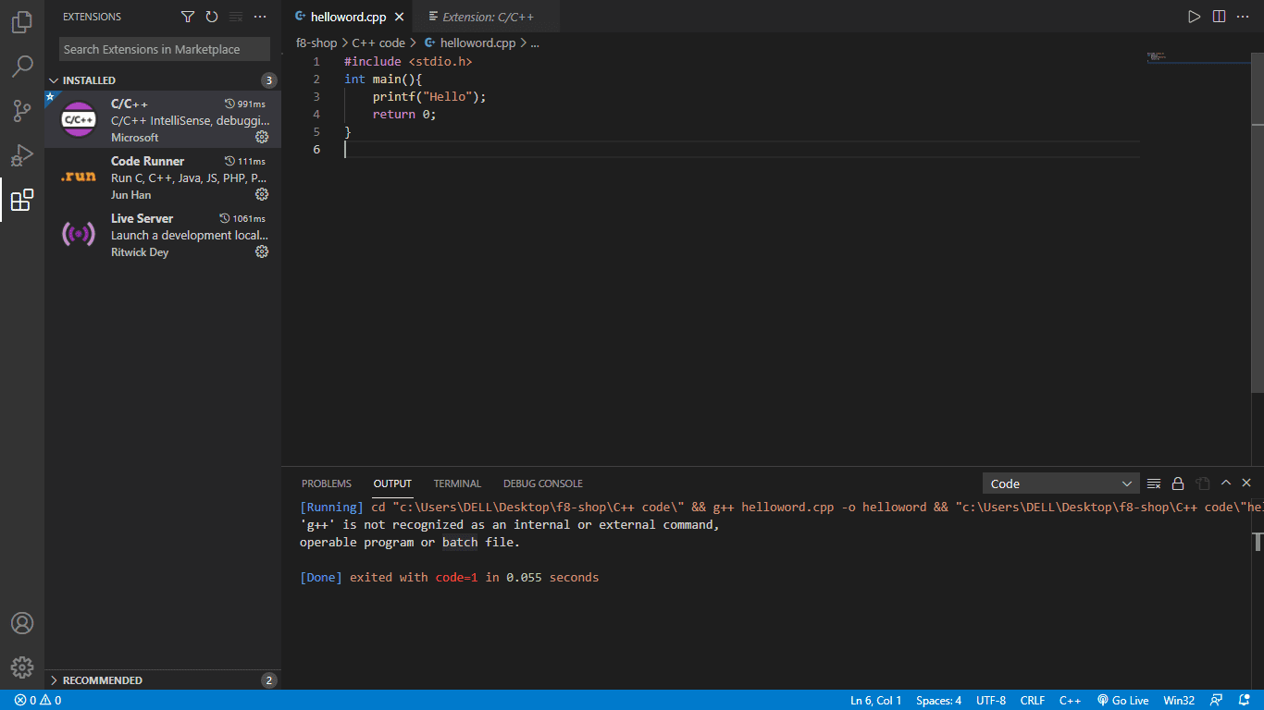Image resolution: width=1264 pixels, height=710 pixels.
Task: Refresh the extensions list
Action: click(212, 17)
